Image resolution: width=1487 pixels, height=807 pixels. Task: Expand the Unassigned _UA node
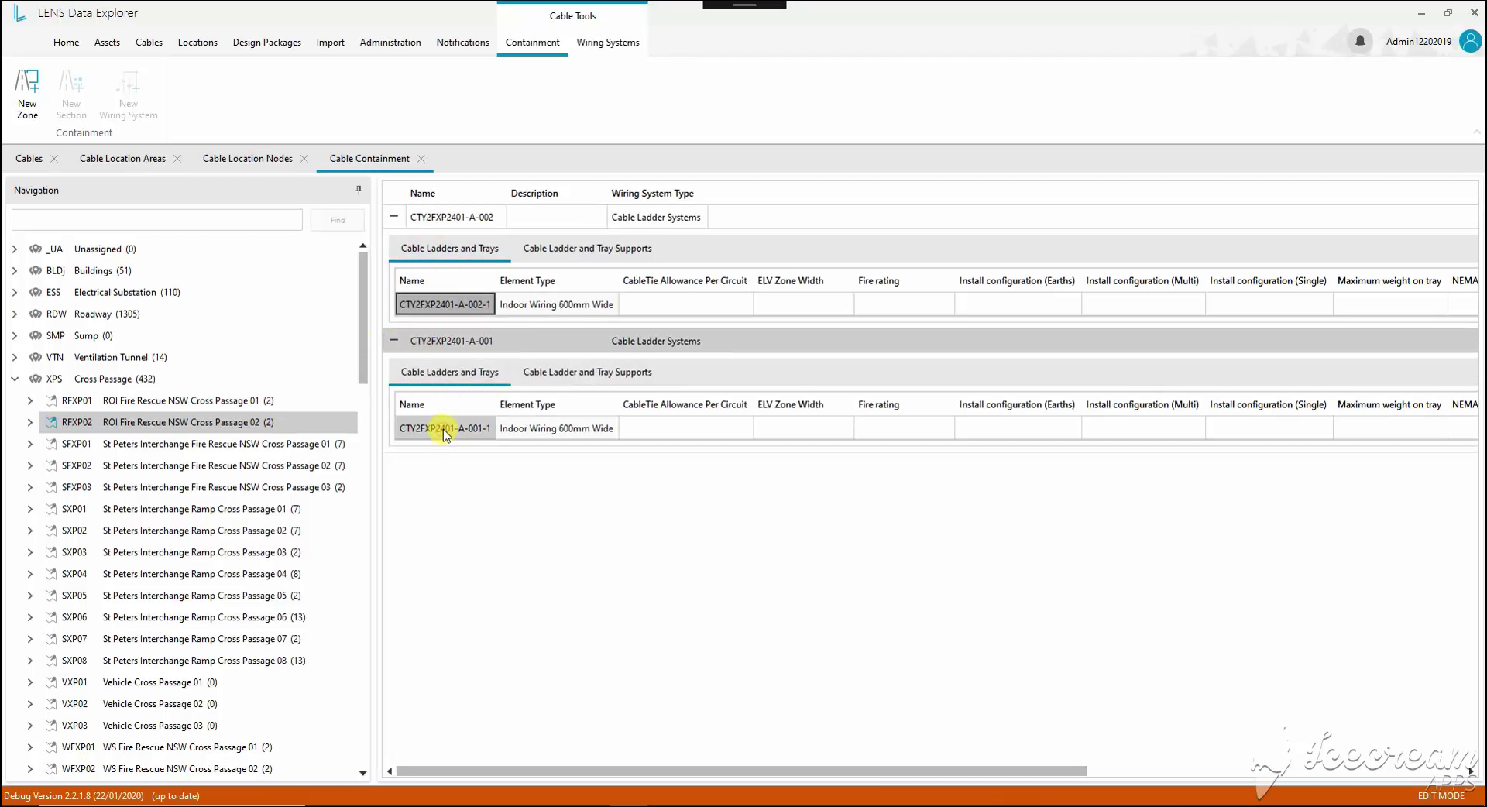pos(15,249)
